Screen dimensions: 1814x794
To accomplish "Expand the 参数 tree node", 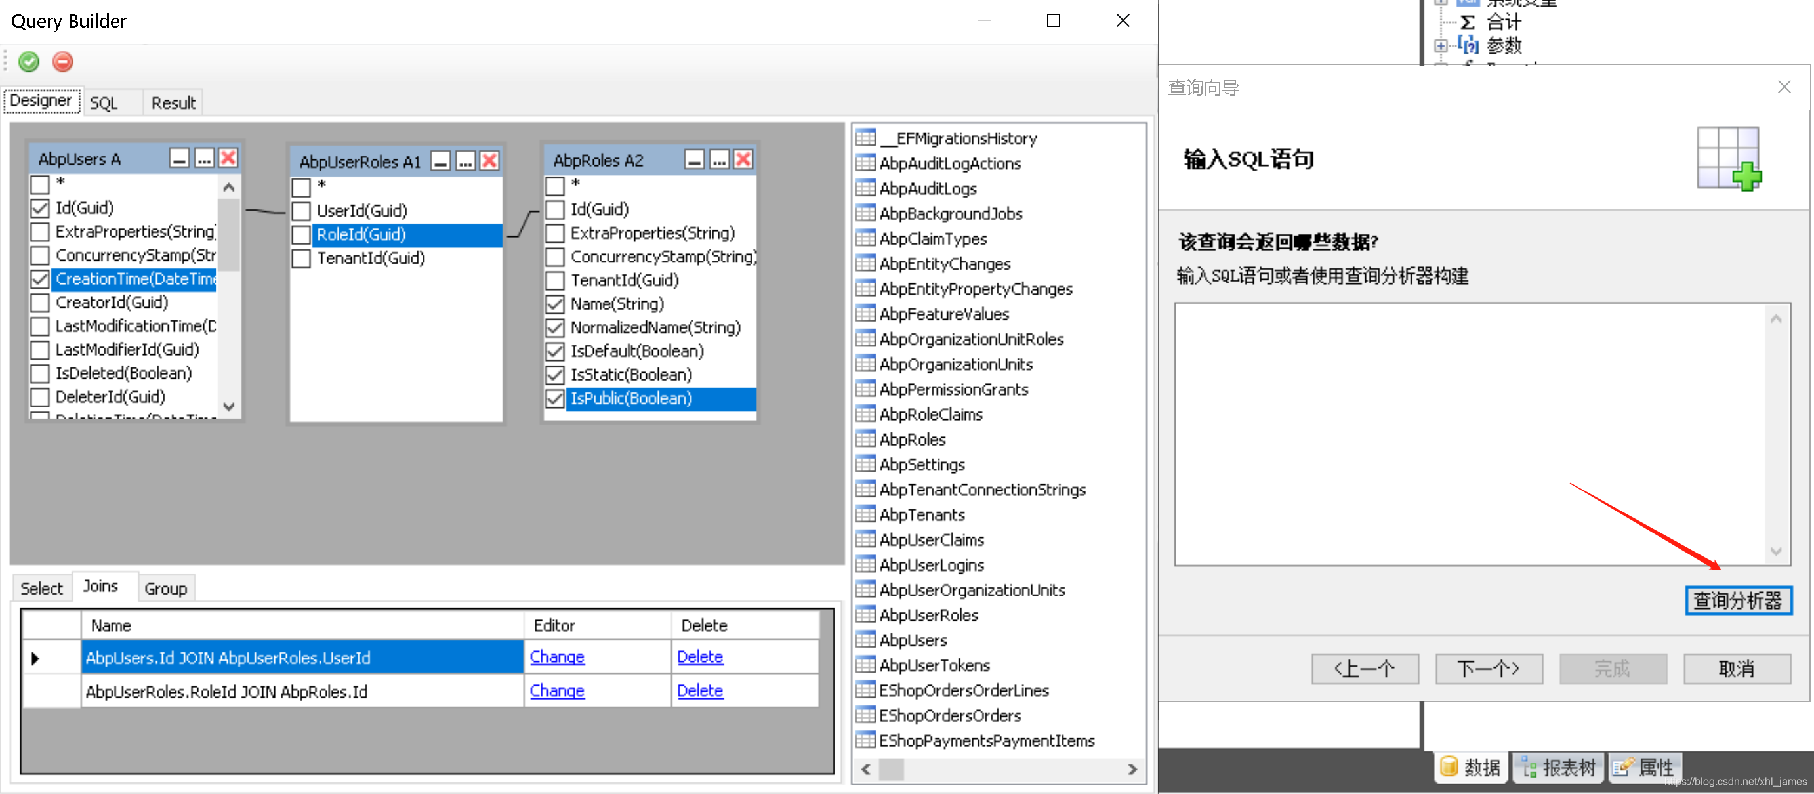I will click(1441, 46).
